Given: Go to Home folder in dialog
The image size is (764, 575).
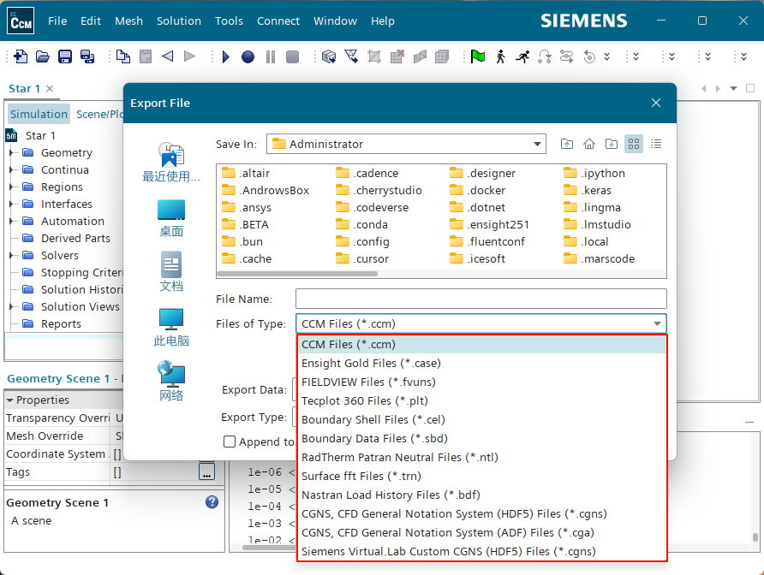Looking at the screenshot, I should (589, 144).
